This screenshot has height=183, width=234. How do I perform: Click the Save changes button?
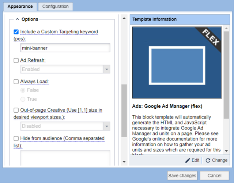(182, 176)
